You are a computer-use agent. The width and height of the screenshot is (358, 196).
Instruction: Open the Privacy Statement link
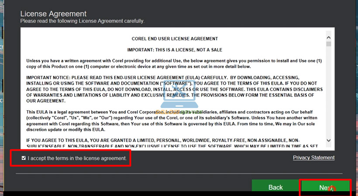(313, 158)
